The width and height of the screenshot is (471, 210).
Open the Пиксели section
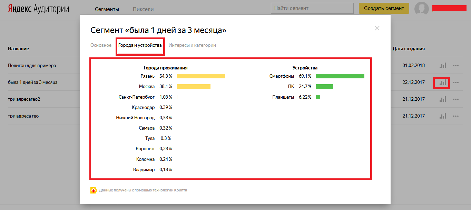pyautogui.click(x=143, y=9)
